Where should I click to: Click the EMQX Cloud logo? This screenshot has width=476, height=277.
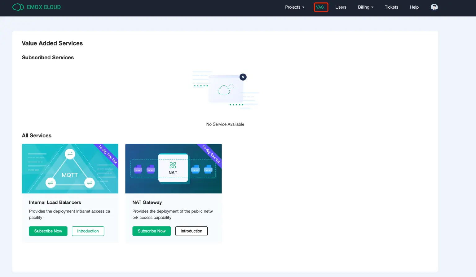(36, 7)
